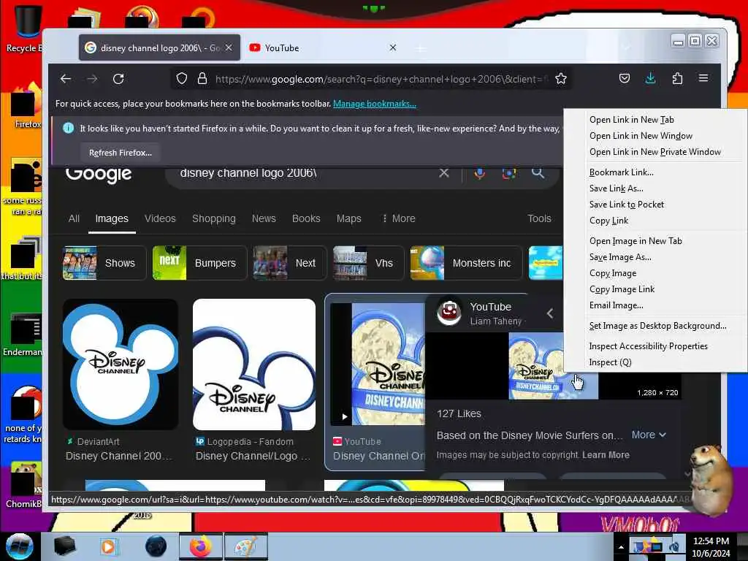Click the Liam Taheny channel avatar
Screen dimensions: 748x561
click(449, 313)
